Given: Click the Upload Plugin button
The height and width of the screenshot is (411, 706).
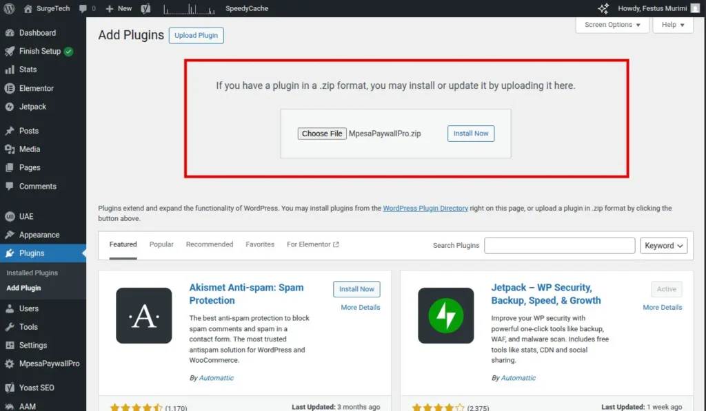Looking at the screenshot, I should (196, 36).
